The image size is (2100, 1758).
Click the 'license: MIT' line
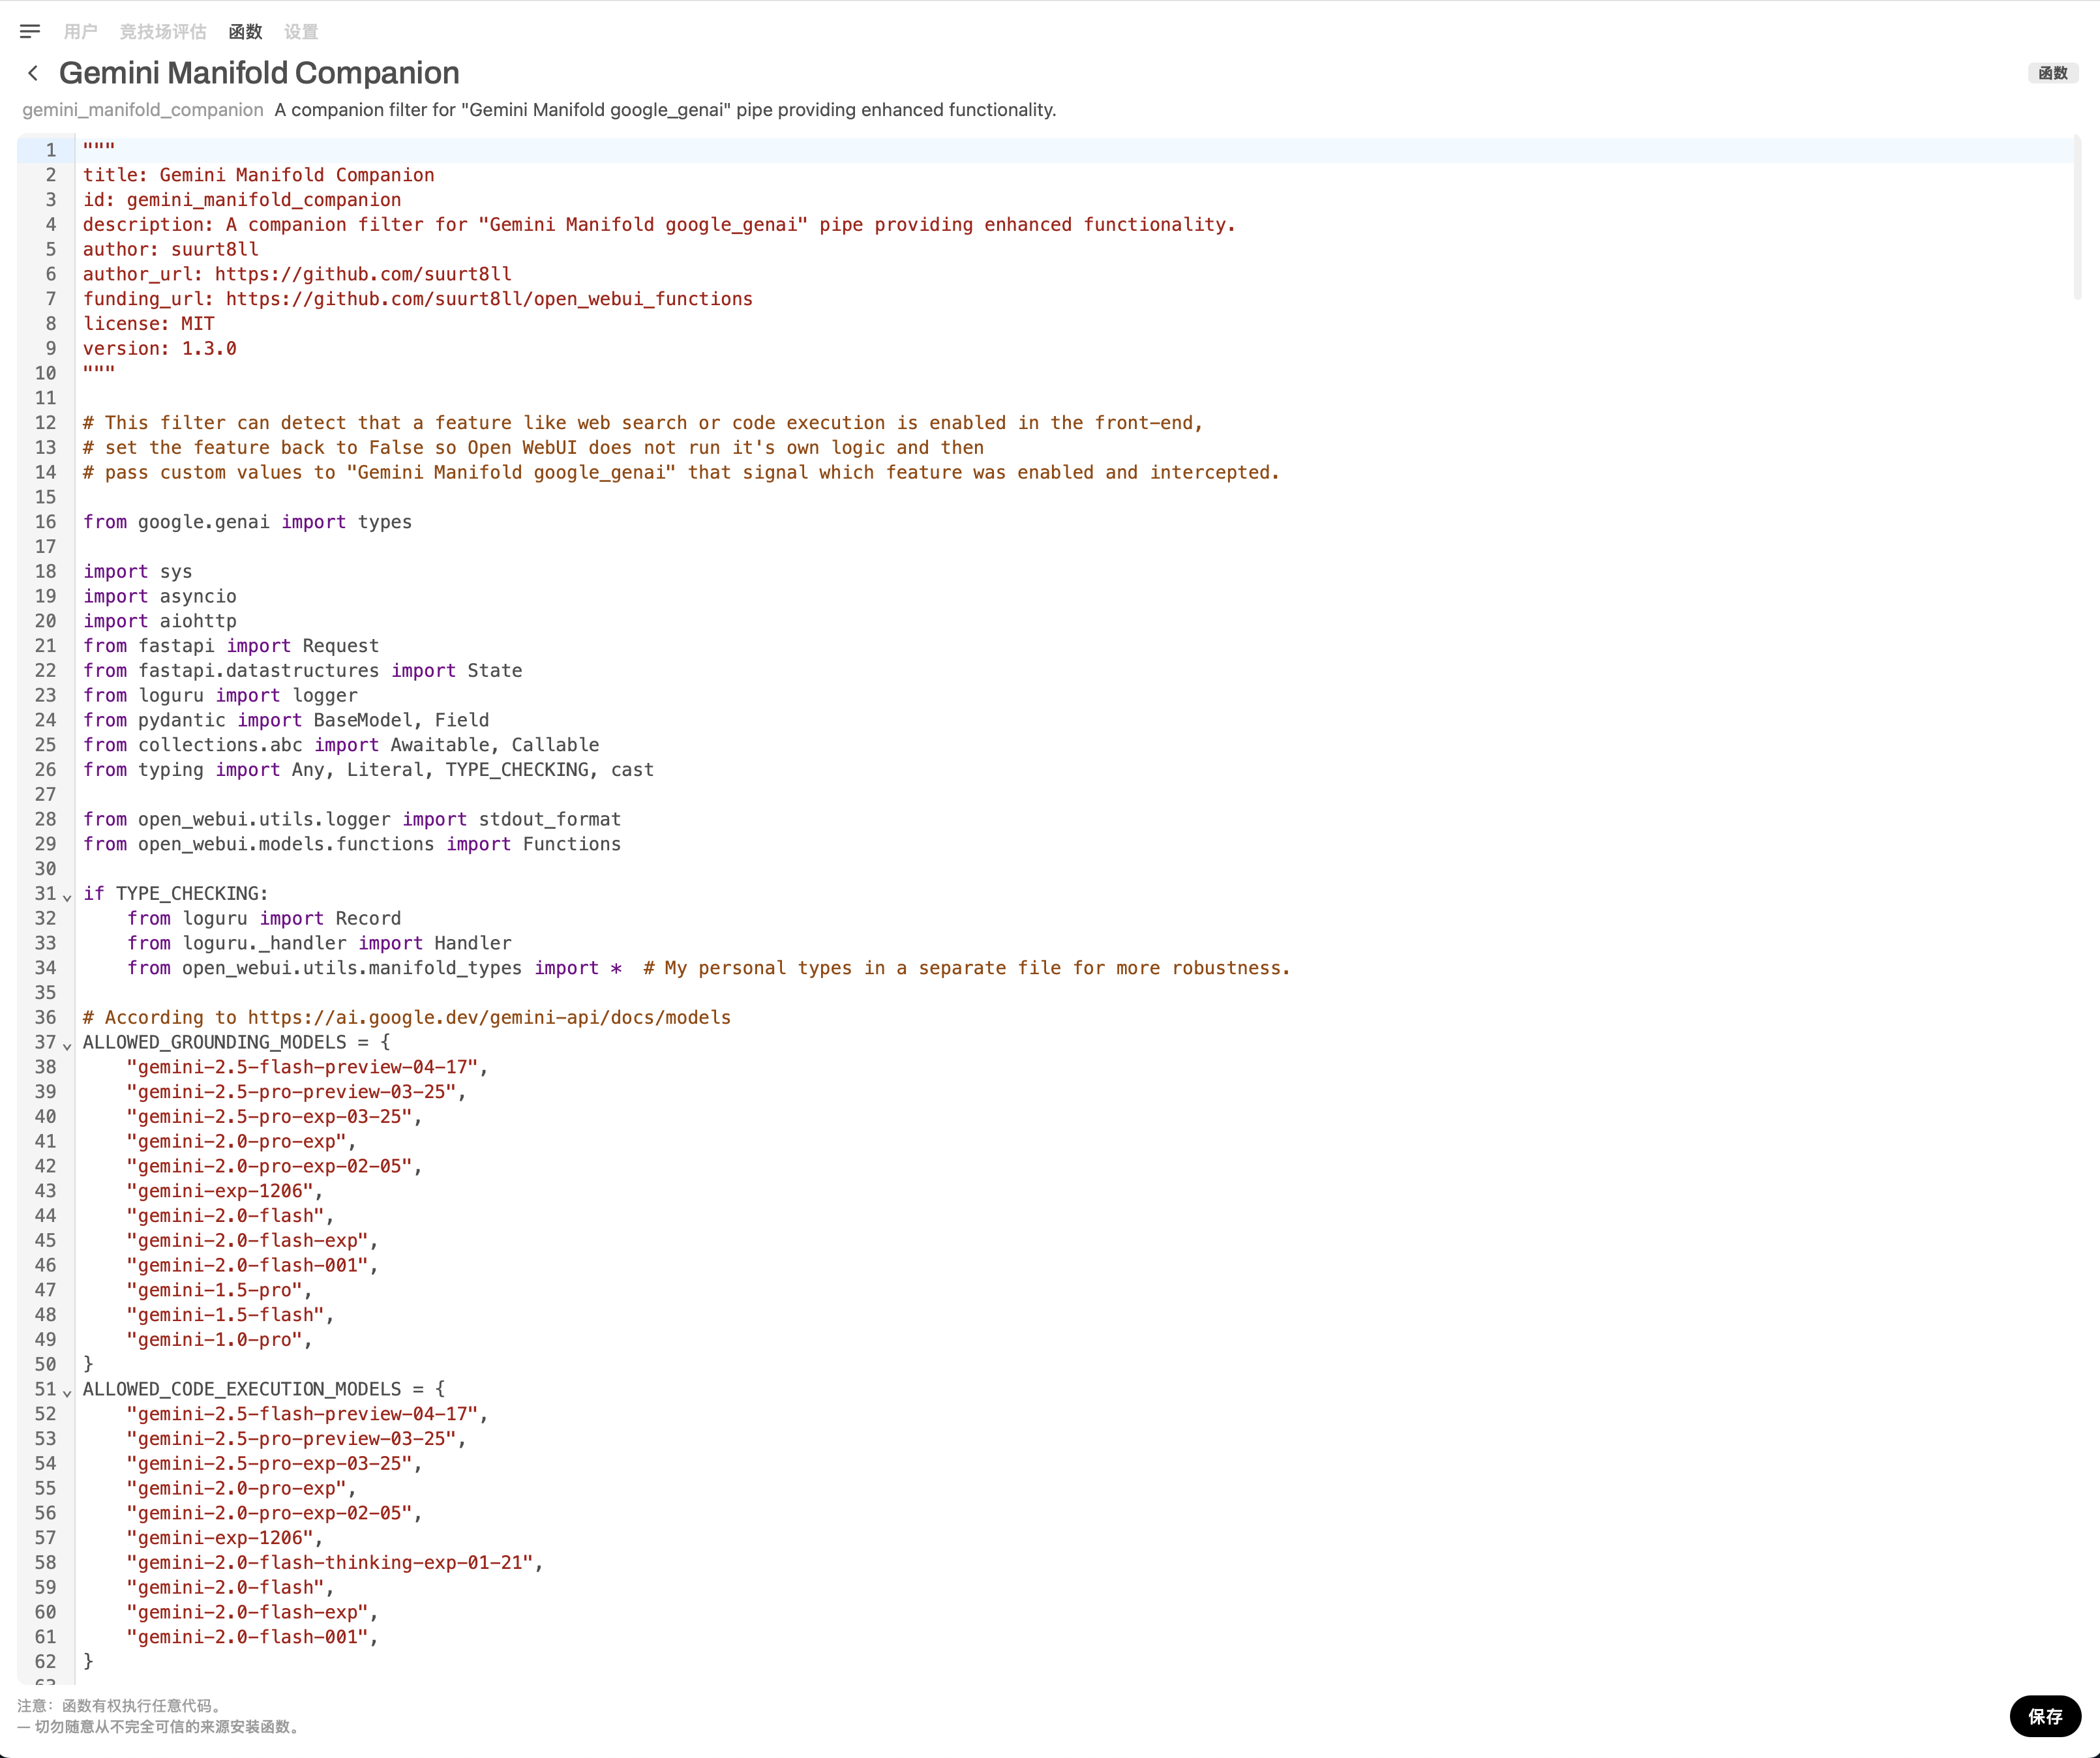149,324
